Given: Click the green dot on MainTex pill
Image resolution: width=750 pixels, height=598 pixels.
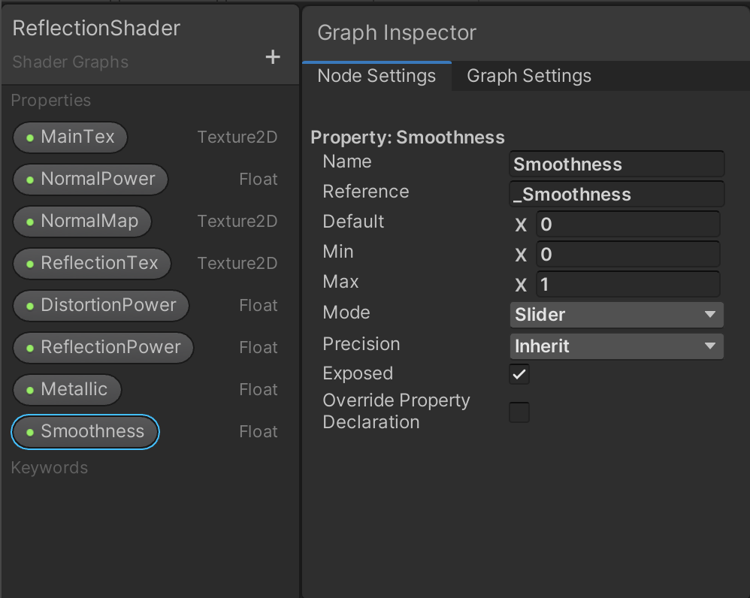Looking at the screenshot, I should click(x=30, y=137).
